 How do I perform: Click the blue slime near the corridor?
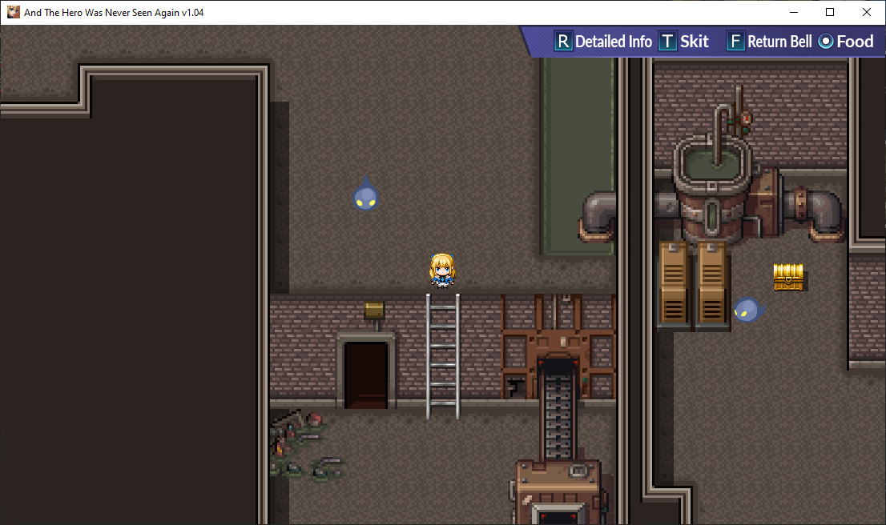365,194
